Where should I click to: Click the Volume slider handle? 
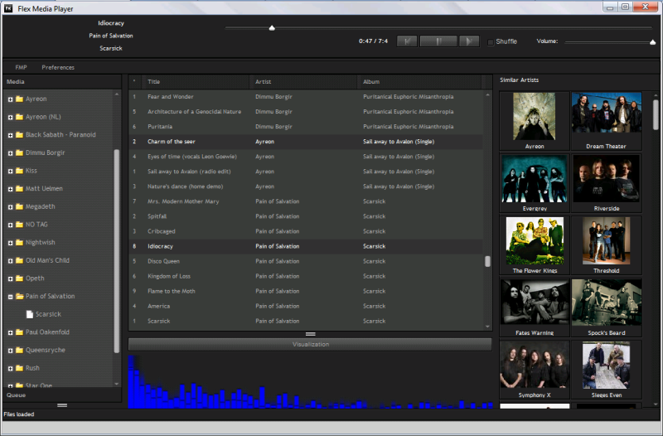pyautogui.click(x=652, y=42)
